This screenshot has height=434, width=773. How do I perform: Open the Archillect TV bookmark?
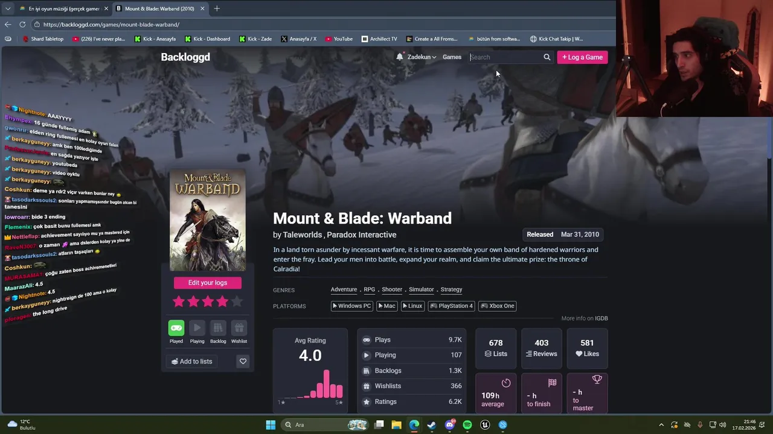pyautogui.click(x=379, y=39)
